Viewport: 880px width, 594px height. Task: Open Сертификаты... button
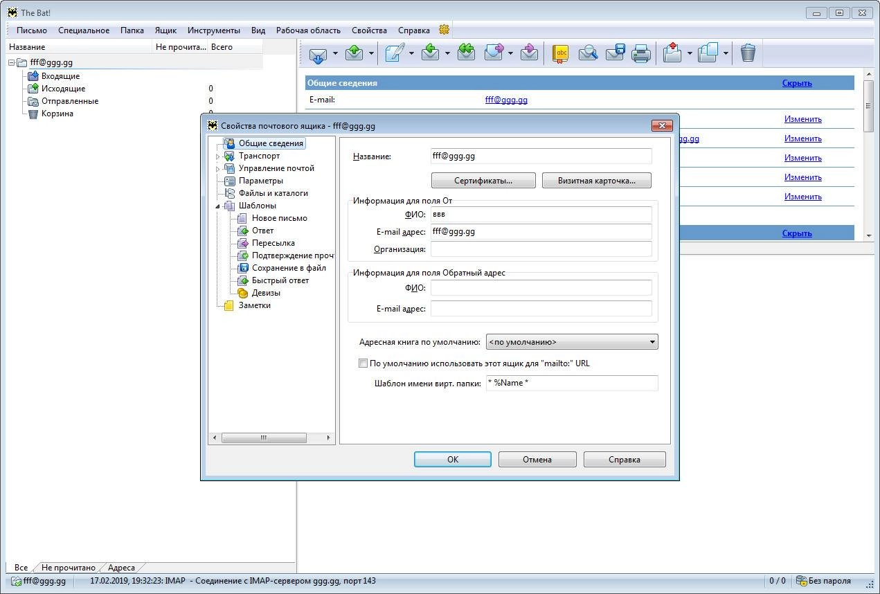click(x=483, y=181)
